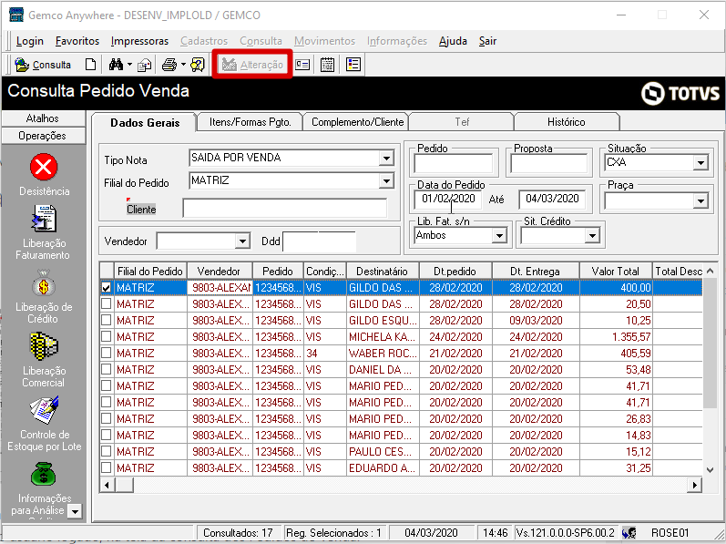Open Informações para Análise green bag icon
Screen dimensions: 726x544
44,474
